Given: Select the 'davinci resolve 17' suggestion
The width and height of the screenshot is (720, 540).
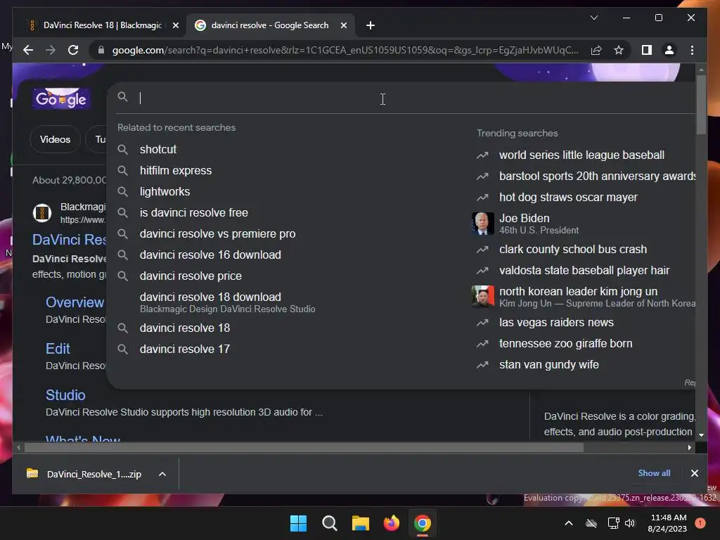Looking at the screenshot, I should point(185,349).
